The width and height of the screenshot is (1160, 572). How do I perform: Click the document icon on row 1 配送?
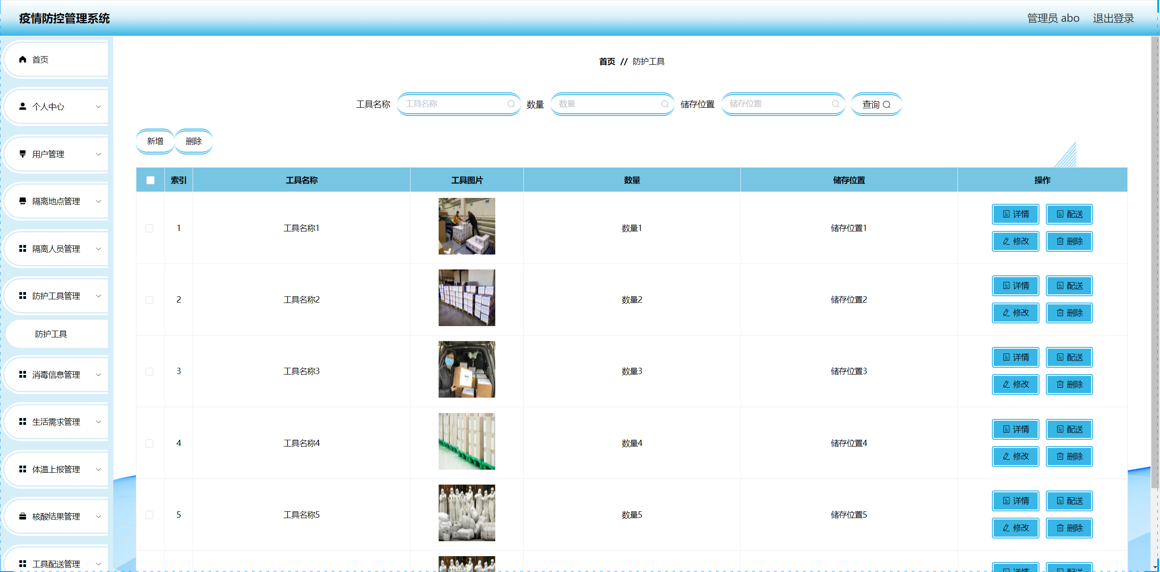coord(1060,214)
